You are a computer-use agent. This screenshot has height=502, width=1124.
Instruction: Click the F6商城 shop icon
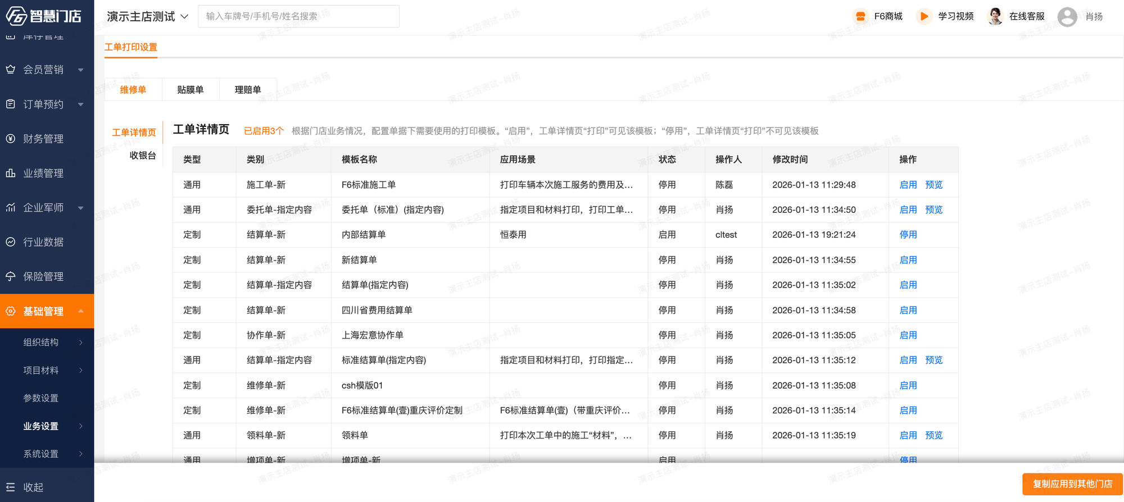[x=860, y=16]
